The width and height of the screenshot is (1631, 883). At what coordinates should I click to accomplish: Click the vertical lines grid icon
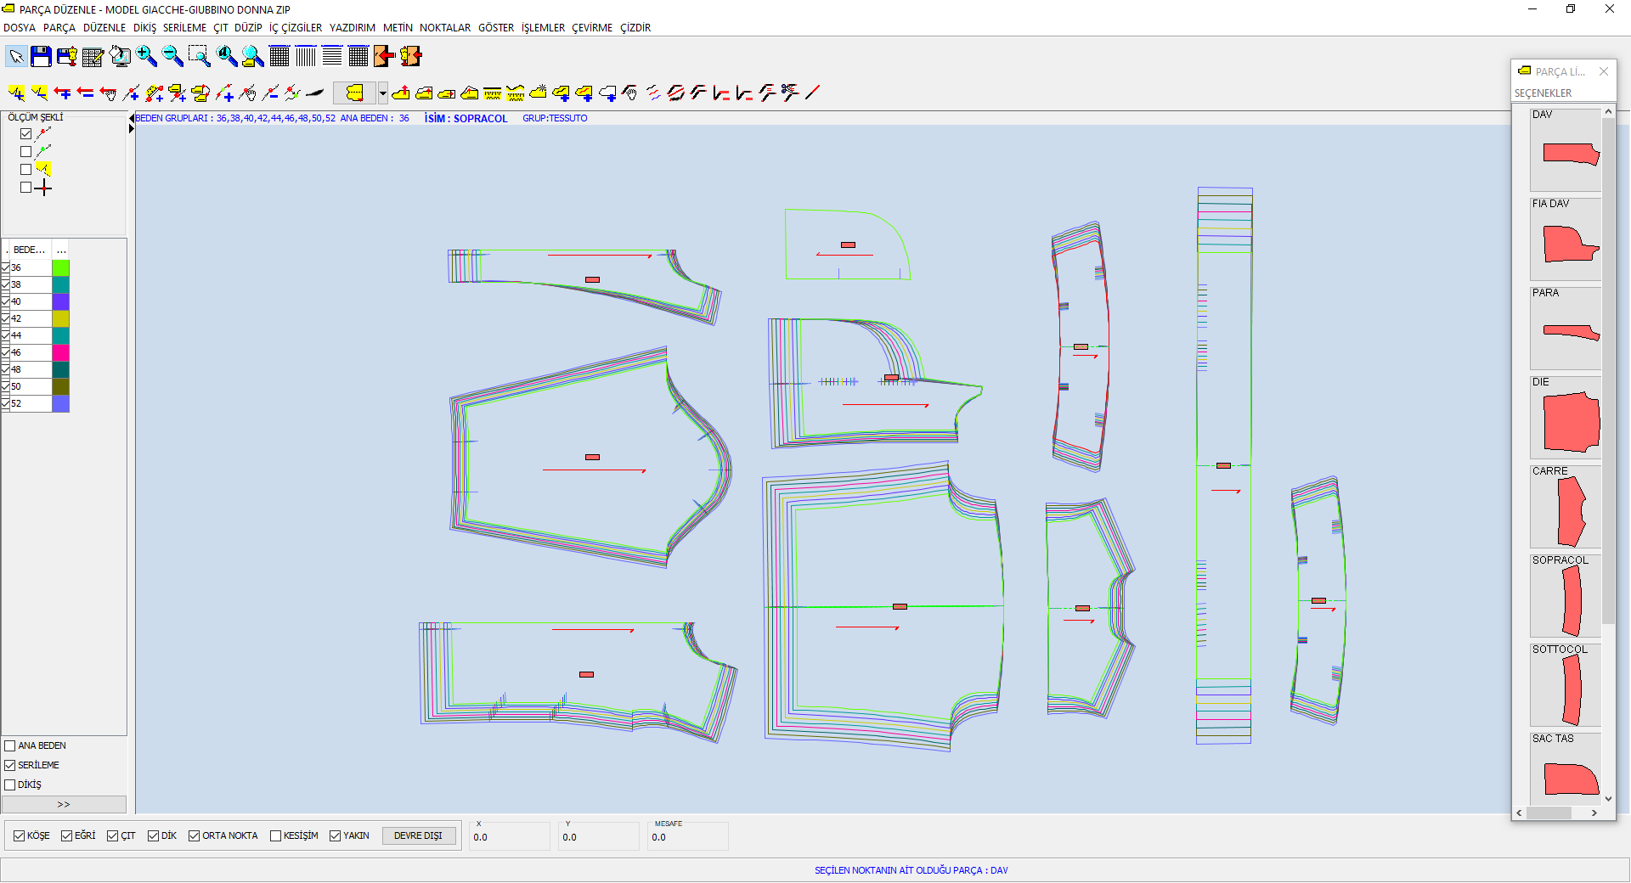[x=306, y=57]
